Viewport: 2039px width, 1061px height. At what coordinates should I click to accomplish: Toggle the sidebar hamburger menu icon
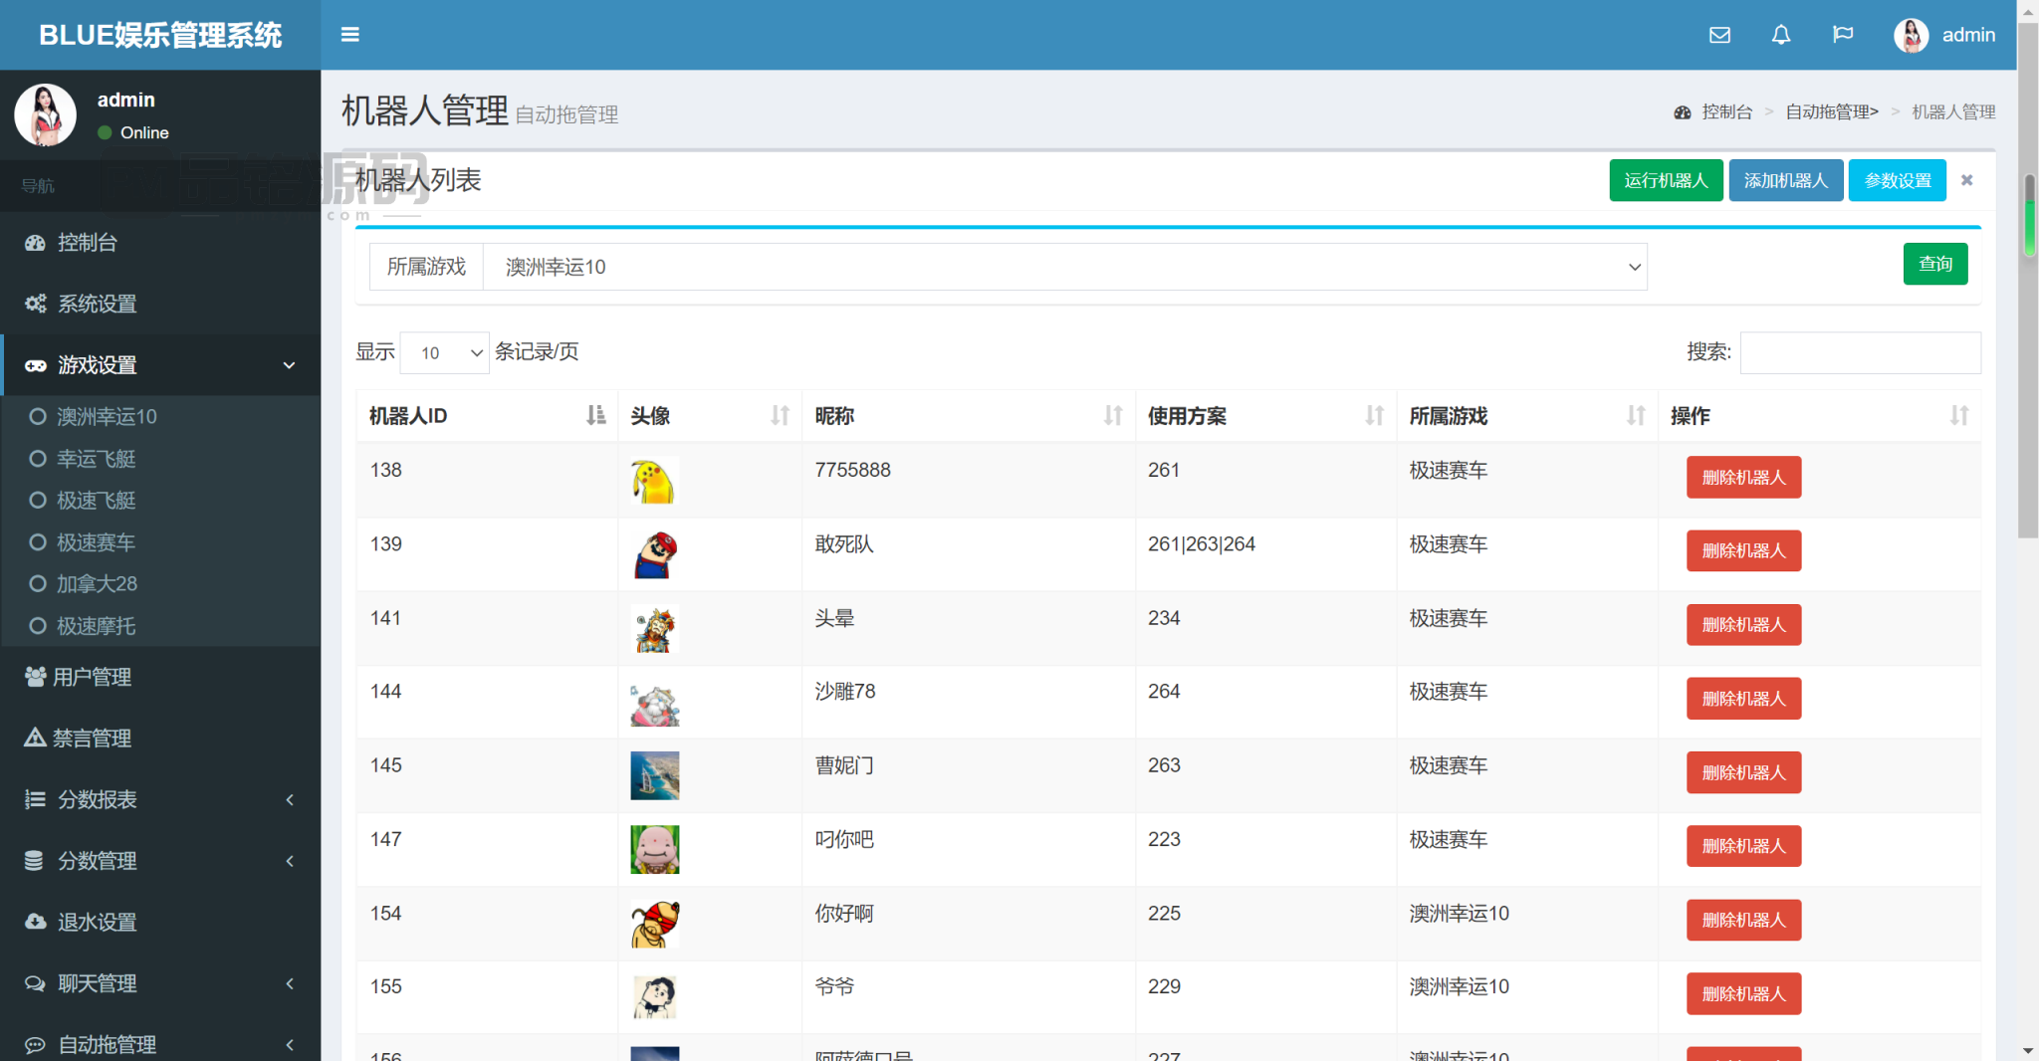coord(349,35)
